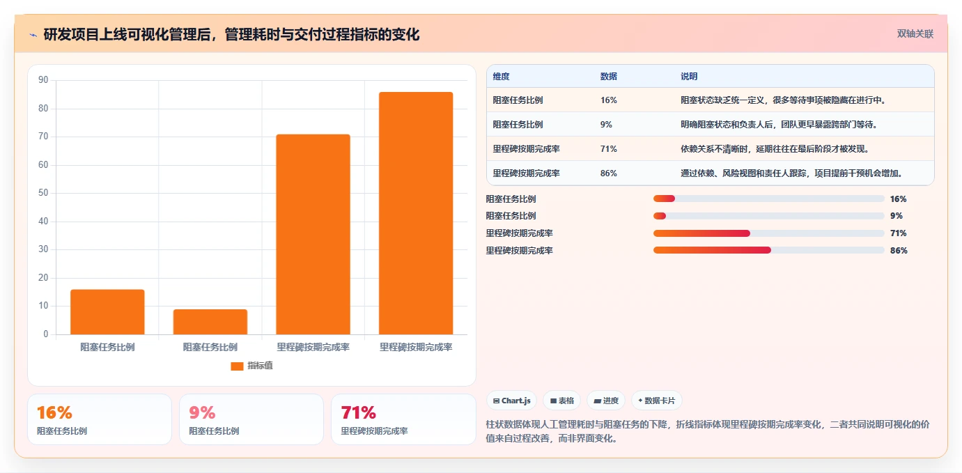Click the 维度 column header in the table
Image resolution: width=962 pixels, height=473 pixels.
(x=501, y=77)
